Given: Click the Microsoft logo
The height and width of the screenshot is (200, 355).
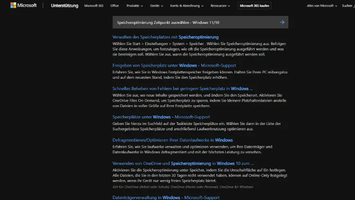Looking at the screenshot, I should point(23,5).
